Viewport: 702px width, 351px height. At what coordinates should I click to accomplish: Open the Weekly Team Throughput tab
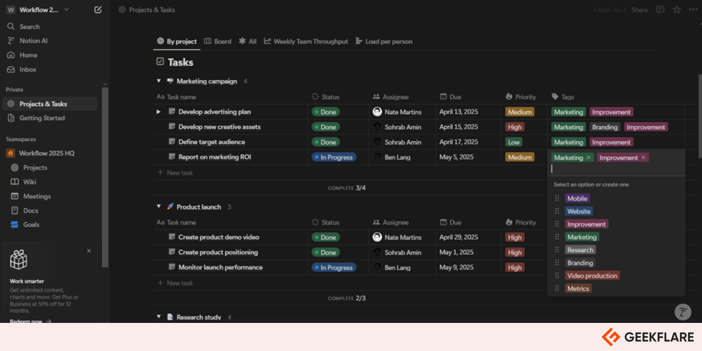point(306,41)
